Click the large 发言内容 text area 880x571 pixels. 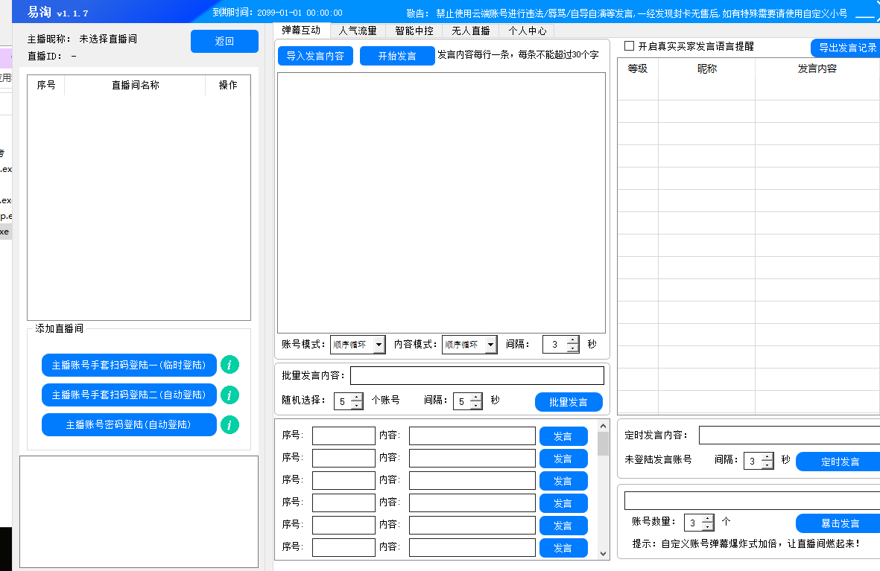441,202
